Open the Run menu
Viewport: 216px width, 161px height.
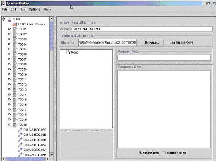click(x=22, y=9)
